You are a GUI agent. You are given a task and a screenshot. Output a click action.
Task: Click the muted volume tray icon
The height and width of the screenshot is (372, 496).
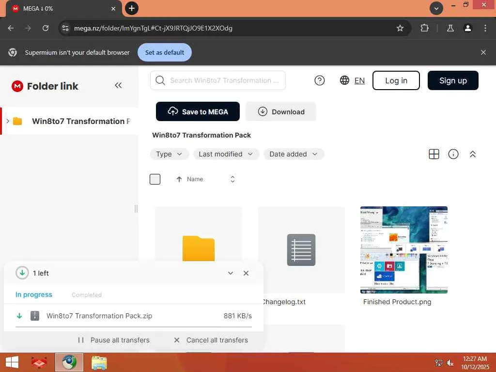450,363
